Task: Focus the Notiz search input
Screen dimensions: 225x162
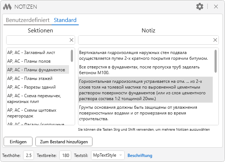Action: [x=144, y=40]
